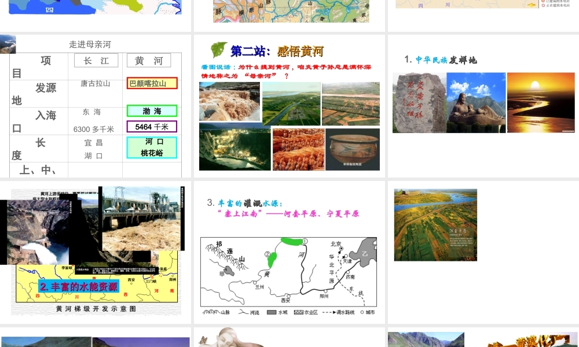Click the 5464千米 purple-bordered cell

click(x=152, y=127)
